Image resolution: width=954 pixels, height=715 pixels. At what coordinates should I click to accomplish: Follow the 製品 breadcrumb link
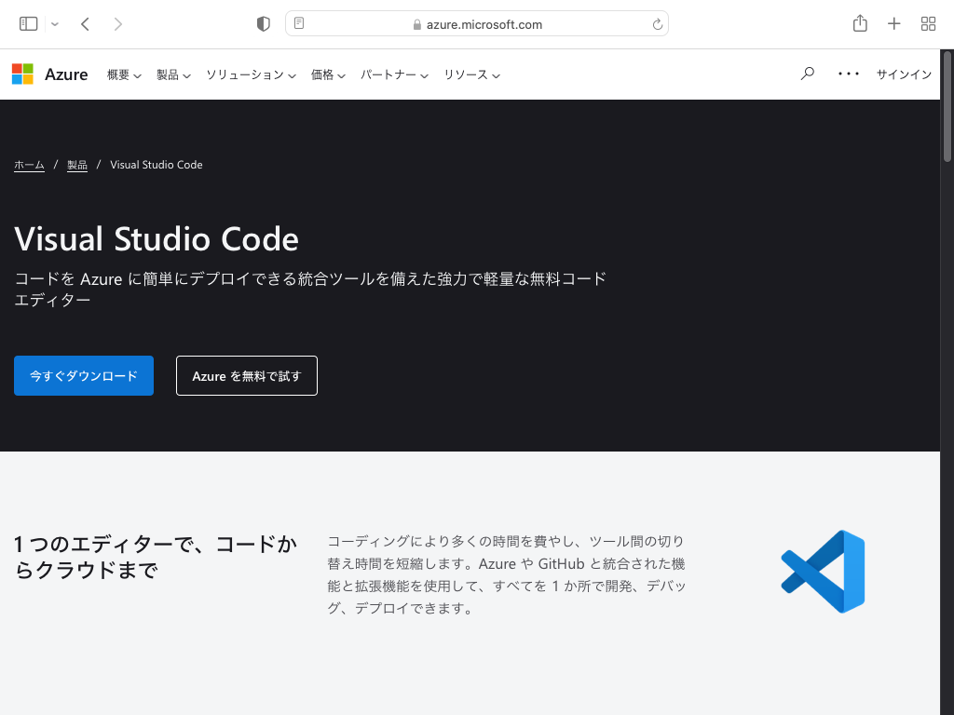click(x=77, y=165)
